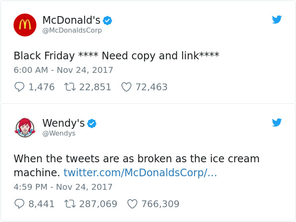Click the reply bubble icon on McDonald's tweet
Image resolution: width=296 pixels, height=222 pixels.
click(19, 87)
